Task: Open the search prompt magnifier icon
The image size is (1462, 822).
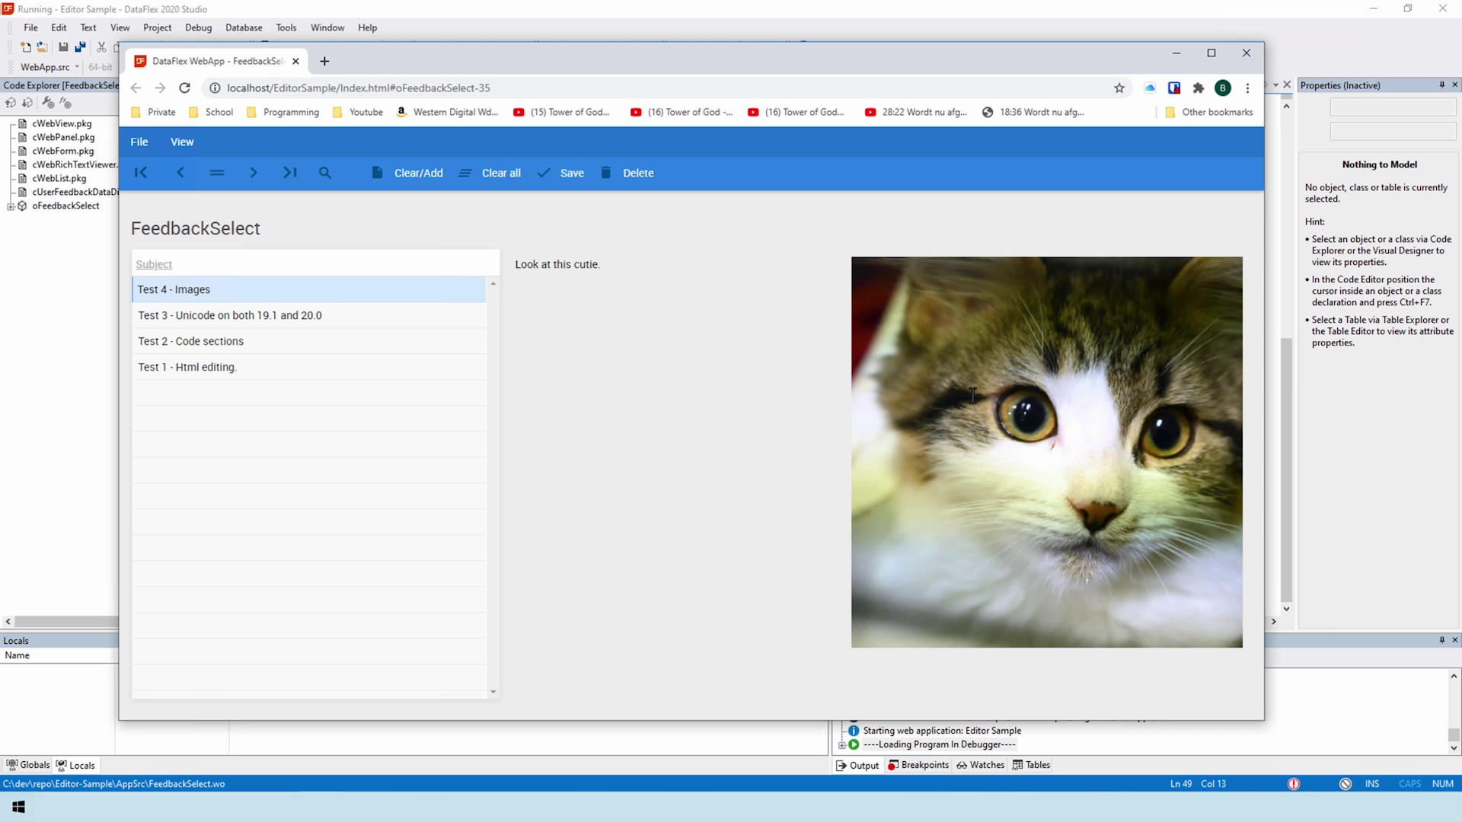Action: coord(325,173)
